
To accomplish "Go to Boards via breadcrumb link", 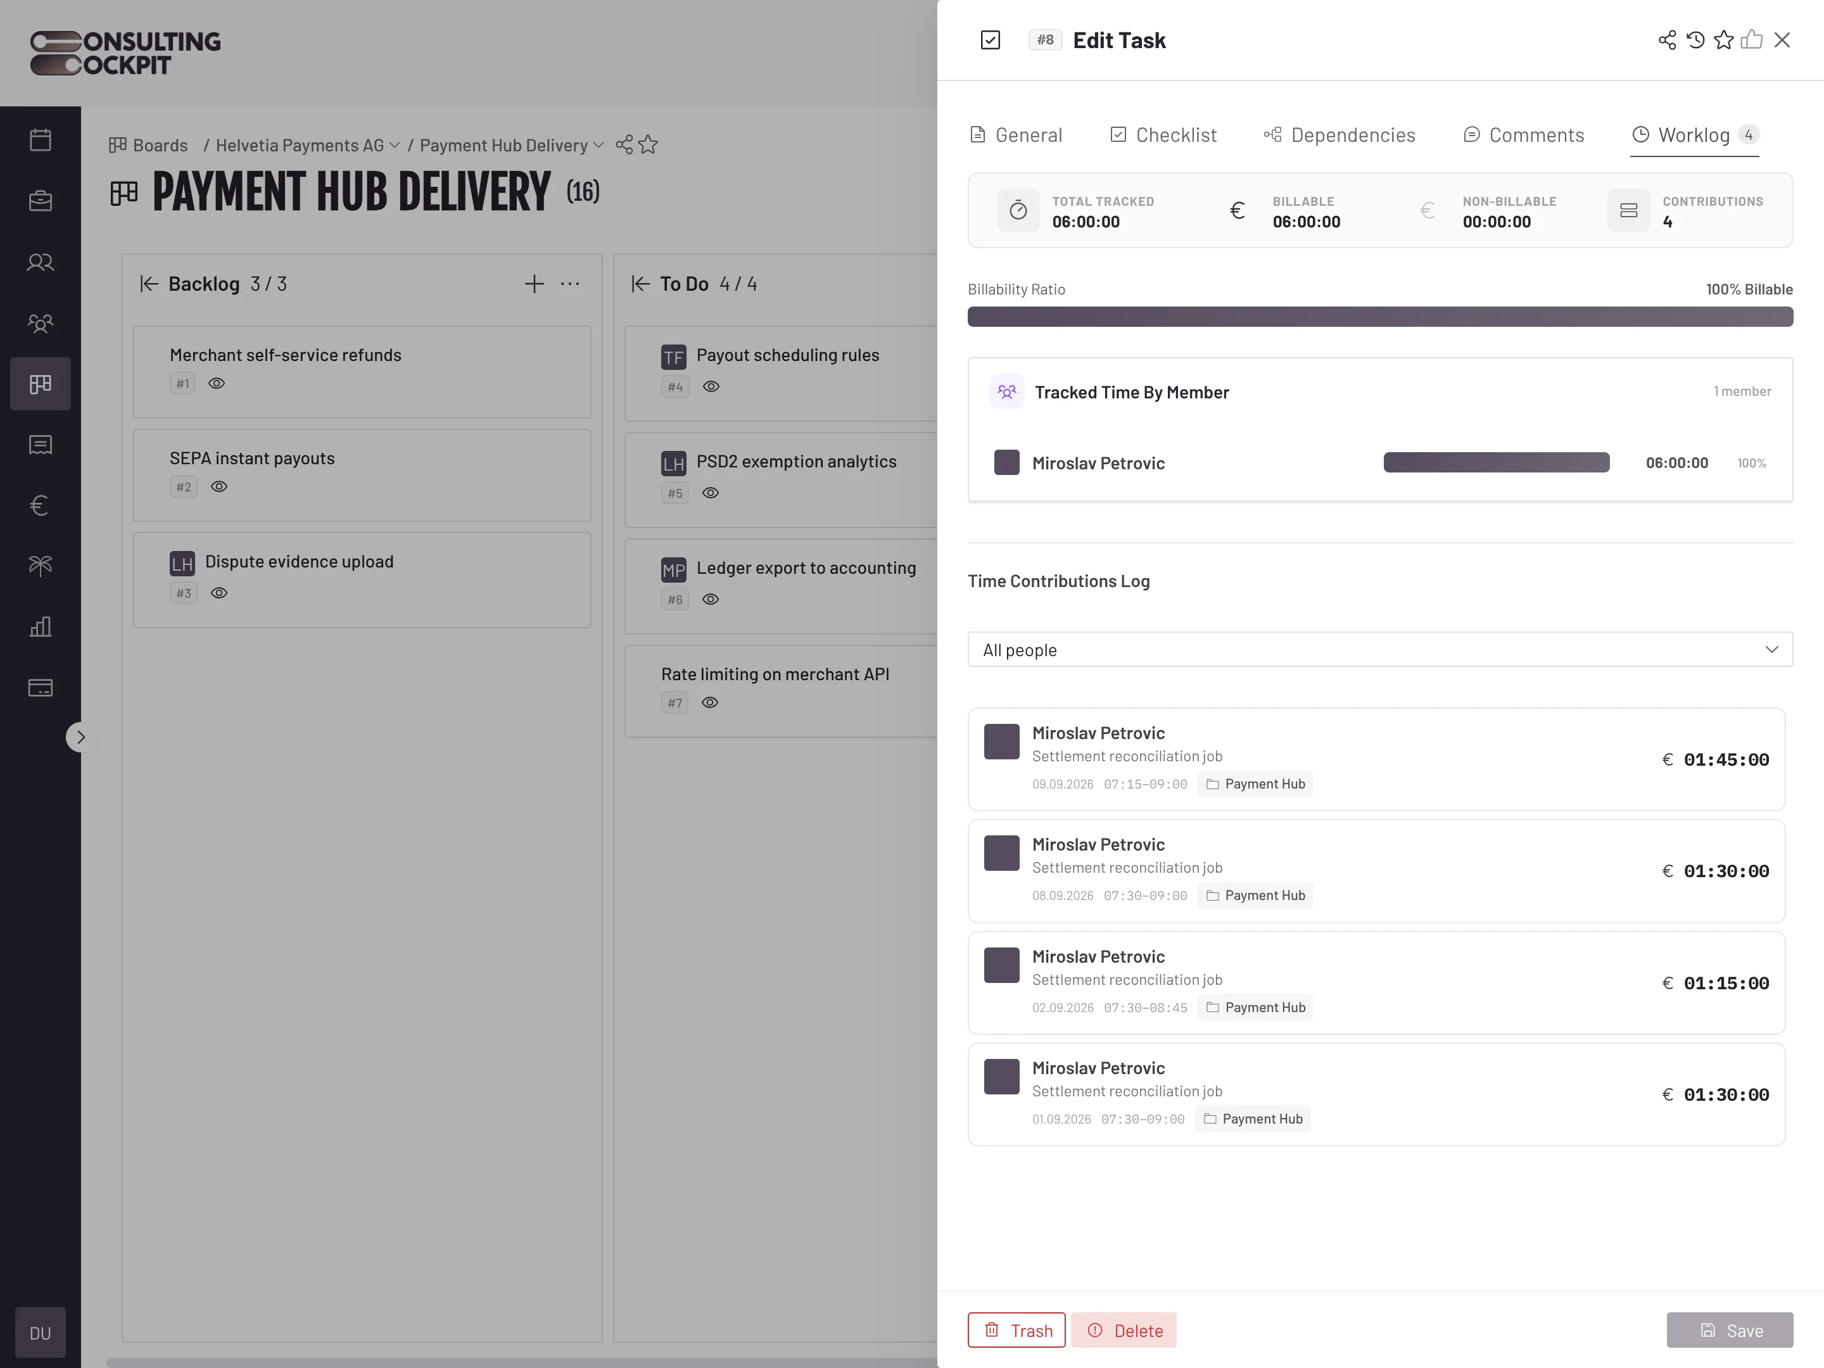I will coord(148,145).
